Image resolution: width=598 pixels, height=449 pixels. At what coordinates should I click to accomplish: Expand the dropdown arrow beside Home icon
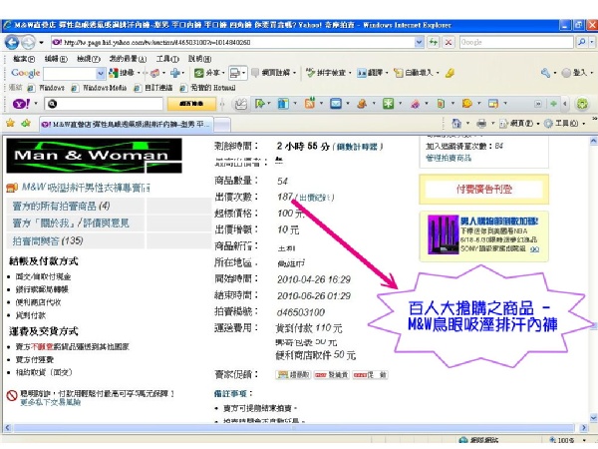coord(468,124)
